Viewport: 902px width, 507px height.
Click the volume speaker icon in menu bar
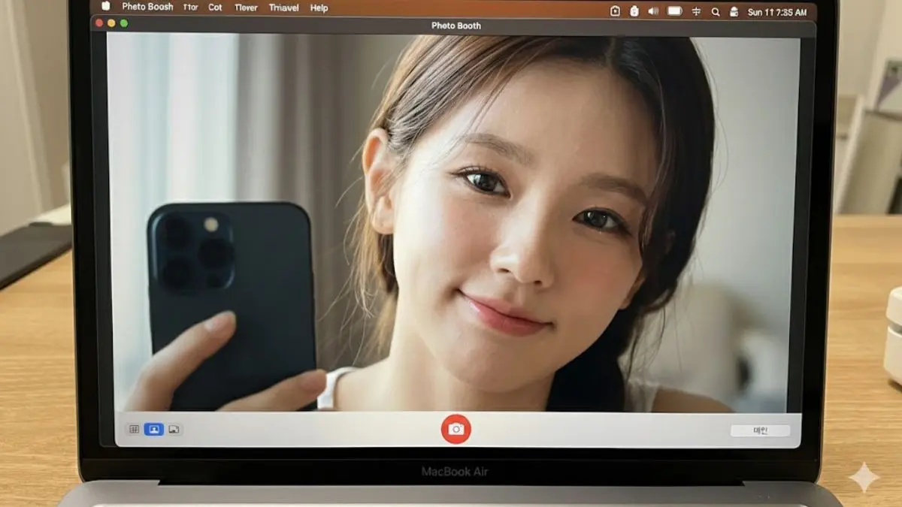pyautogui.click(x=652, y=11)
